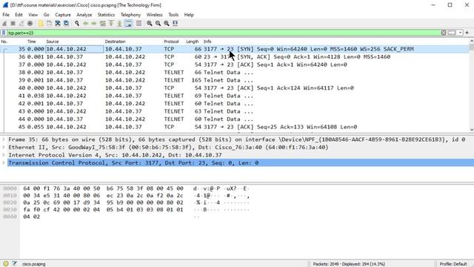474x267 pixels.
Task: Open the Wireless menu
Action: [154, 15]
